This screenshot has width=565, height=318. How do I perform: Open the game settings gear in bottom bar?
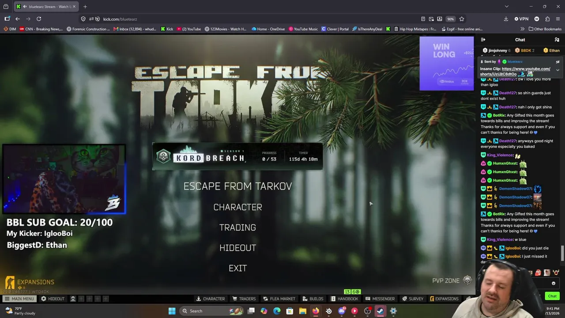(468, 299)
